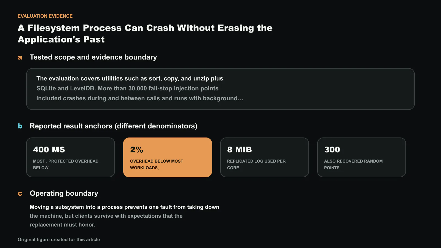Select the 8 MIB replicated log card
This screenshot has height=248, width=441.
(x=265, y=157)
